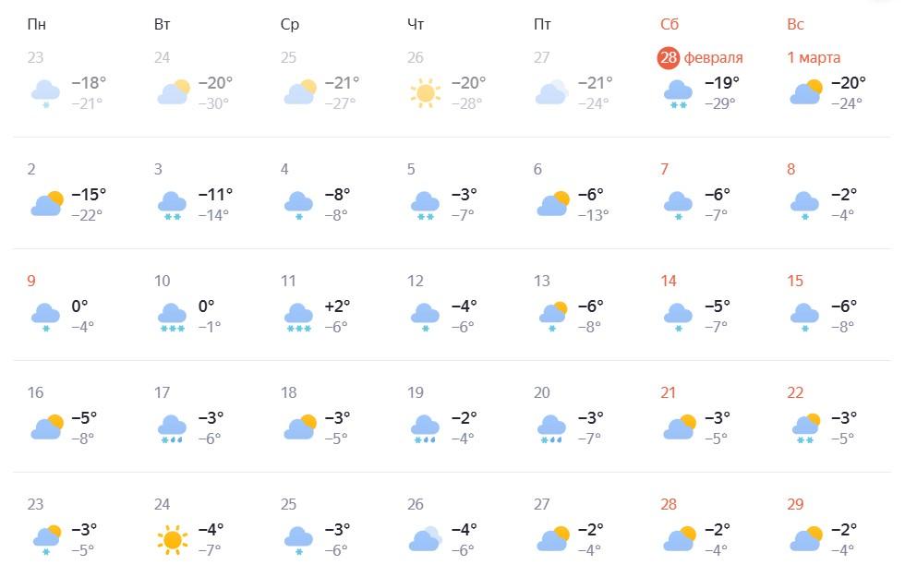Click the −15° temperature on day 2

point(89,195)
